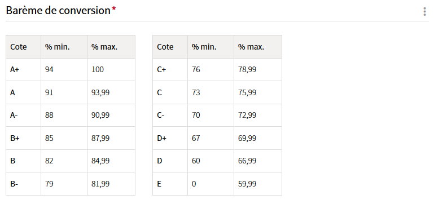Click the red asterisk after the title
The image size is (434, 204).
[x=114, y=10]
